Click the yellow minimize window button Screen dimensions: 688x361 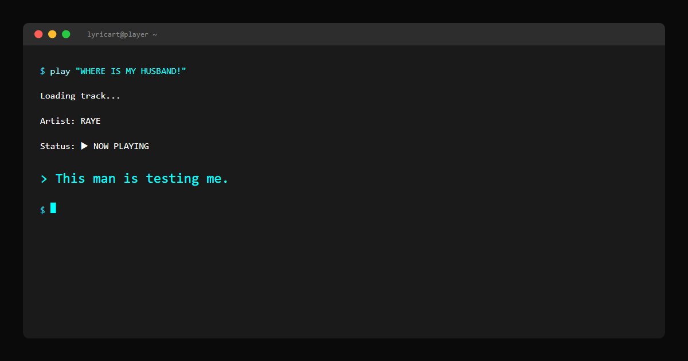pos(52,34)
